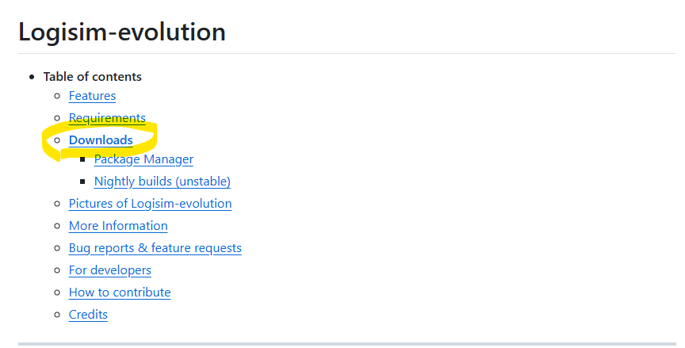Select the More Information link

coord(118,226)
